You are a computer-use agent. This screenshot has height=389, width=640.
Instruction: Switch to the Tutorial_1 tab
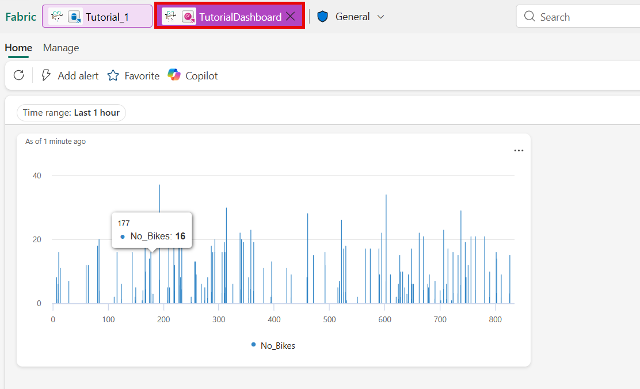pyautogui.click(x=97, y=17)
